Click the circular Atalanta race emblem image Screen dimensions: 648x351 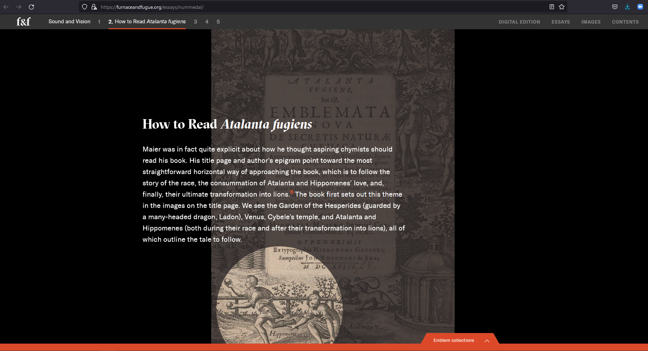click(x=279, y=295)
